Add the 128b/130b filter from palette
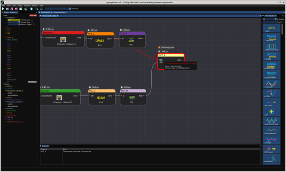Viewport: 286px width, 172px height. (271, 37)
